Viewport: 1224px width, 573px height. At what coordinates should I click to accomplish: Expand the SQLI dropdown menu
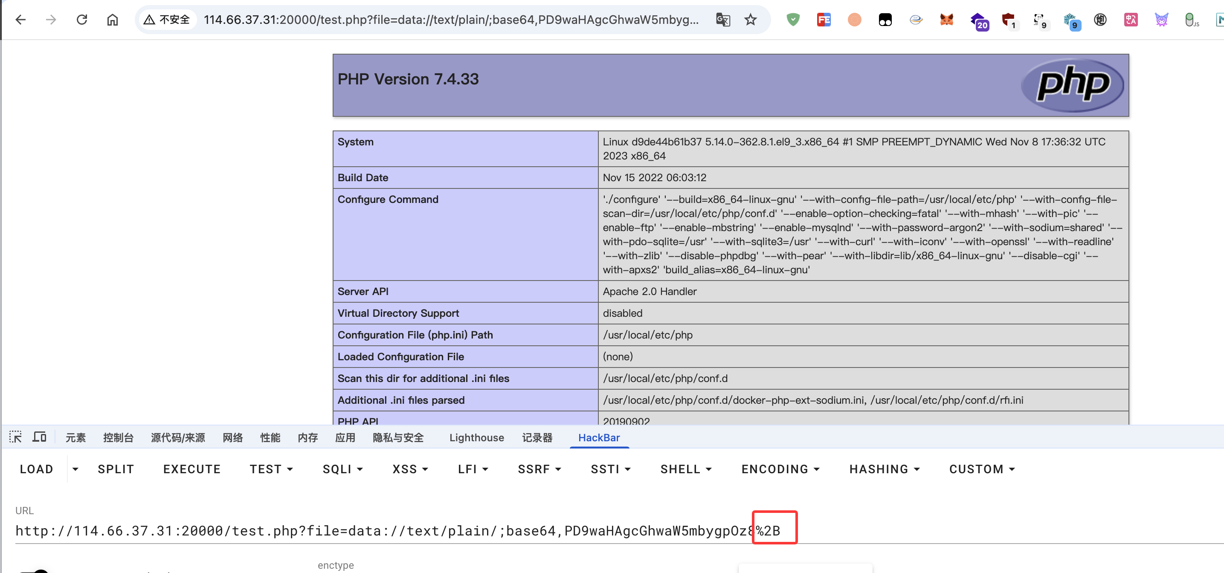(342, 469)
